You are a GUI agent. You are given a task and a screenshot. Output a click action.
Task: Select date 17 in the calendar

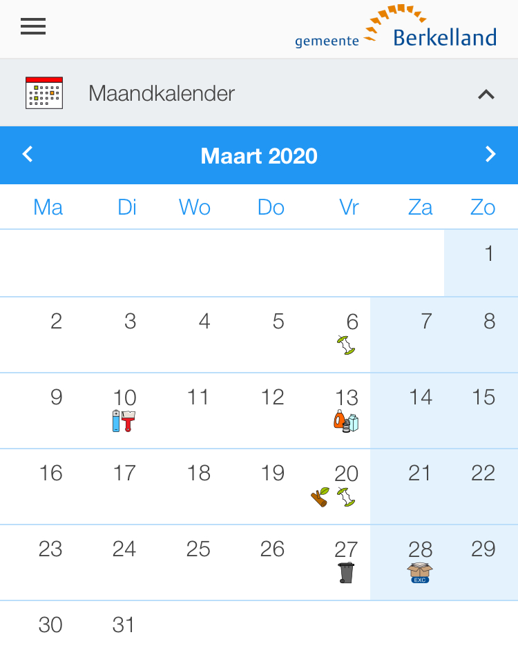(124, 473)
